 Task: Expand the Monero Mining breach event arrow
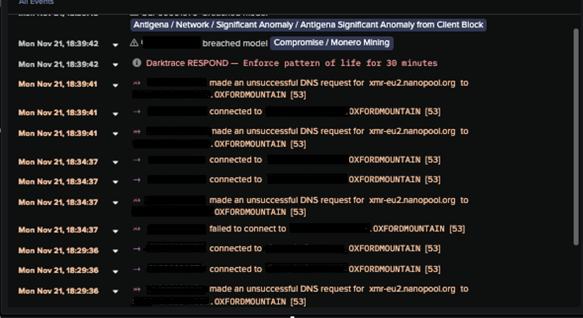tap(115, 45)
